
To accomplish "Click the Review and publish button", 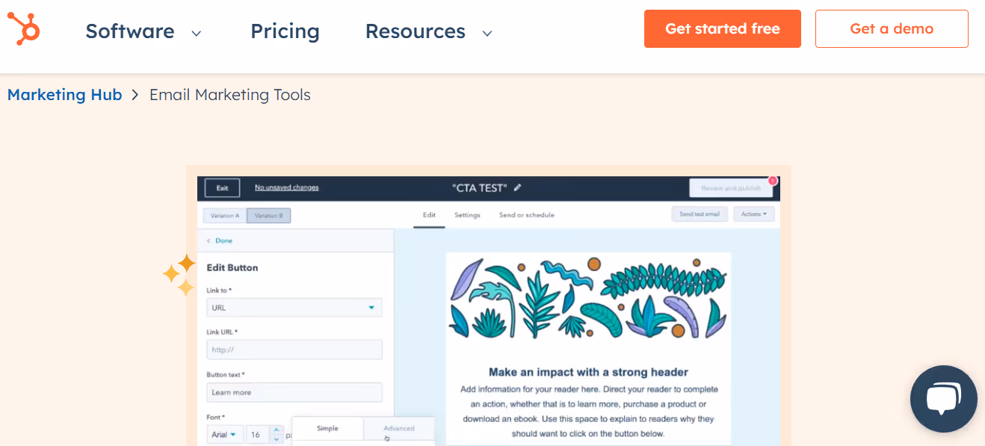I will pos(731,188).
